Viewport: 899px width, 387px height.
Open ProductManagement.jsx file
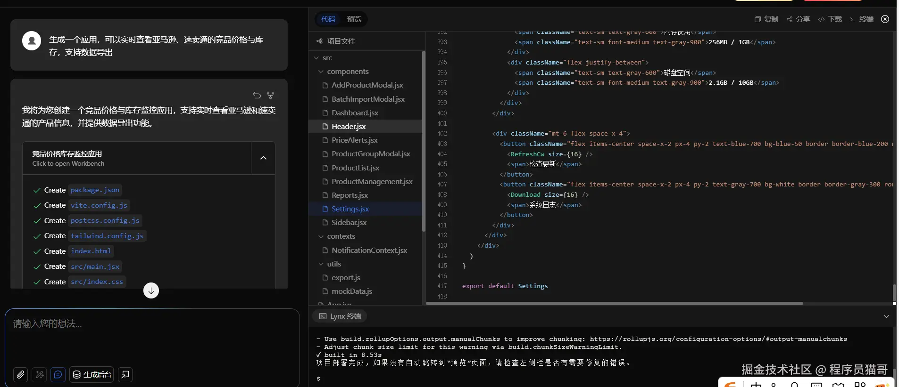tap(365, 182)
